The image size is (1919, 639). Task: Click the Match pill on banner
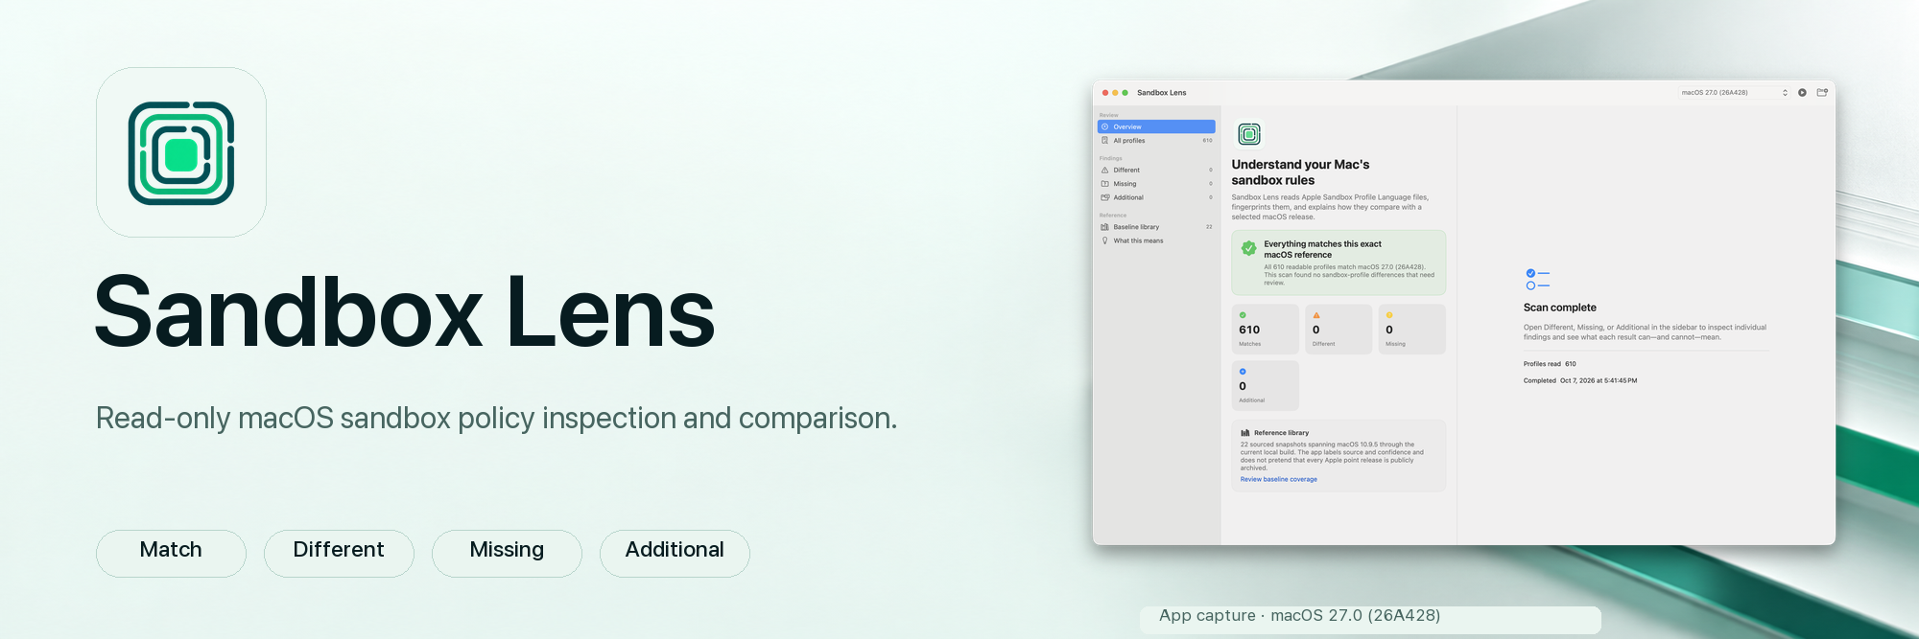point(171,553)
